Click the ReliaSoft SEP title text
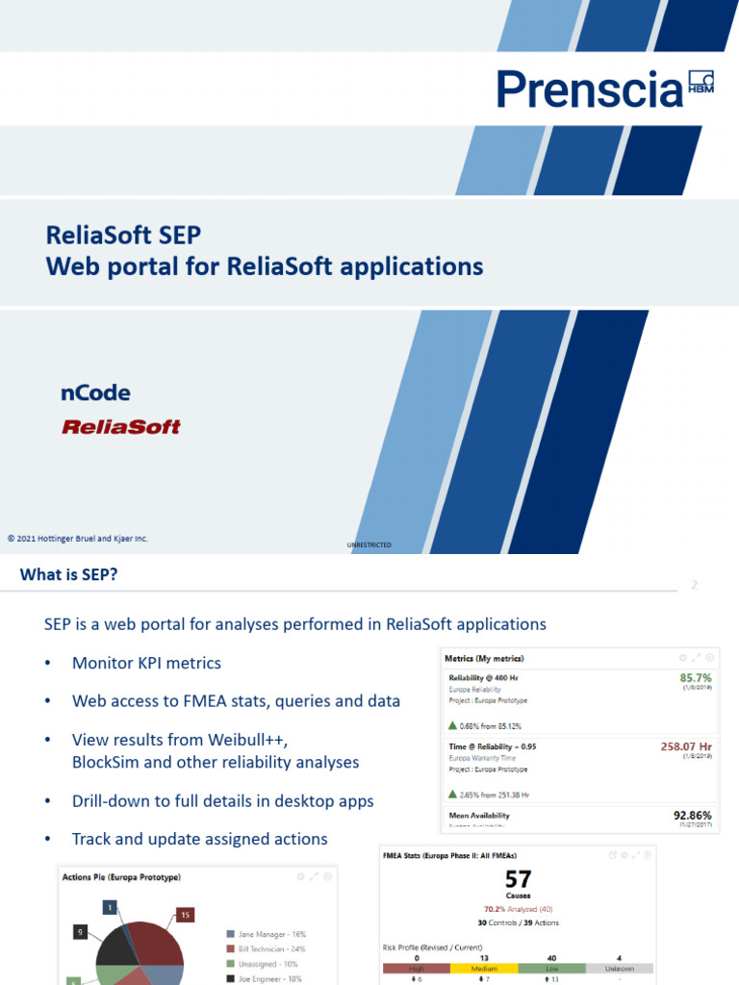 123,235
